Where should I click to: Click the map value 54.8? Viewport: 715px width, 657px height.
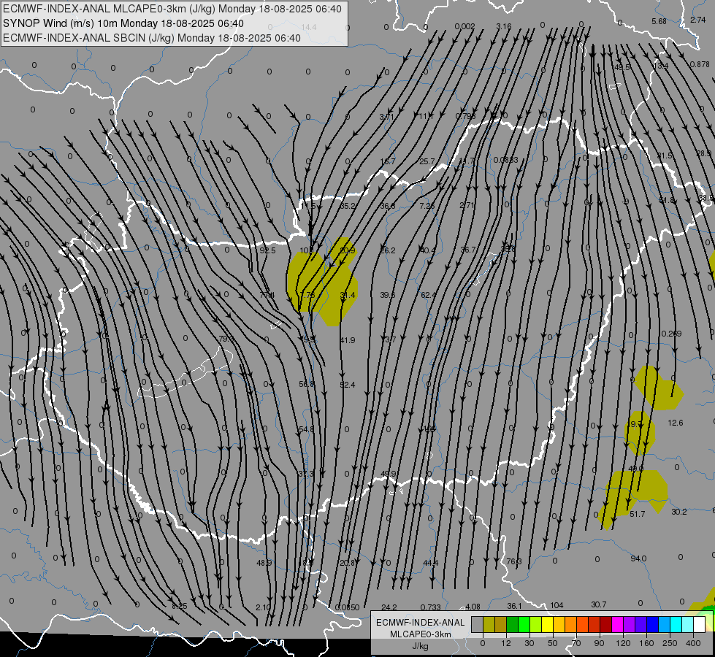[307, 429]
